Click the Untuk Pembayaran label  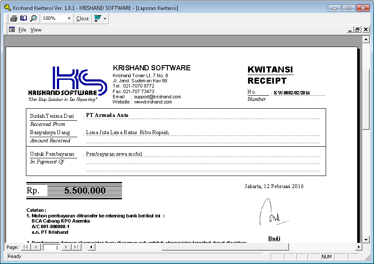(x=52, y=154)
